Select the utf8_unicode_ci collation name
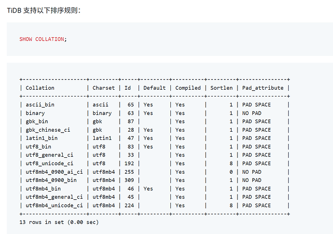The width and height of the screenshot is (333, 234). click(x=49, y=164)
